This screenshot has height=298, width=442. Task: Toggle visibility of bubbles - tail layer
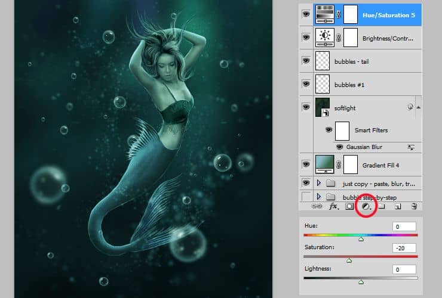point(306,61)
